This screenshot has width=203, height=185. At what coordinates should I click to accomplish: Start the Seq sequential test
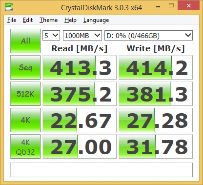[25, 67]
